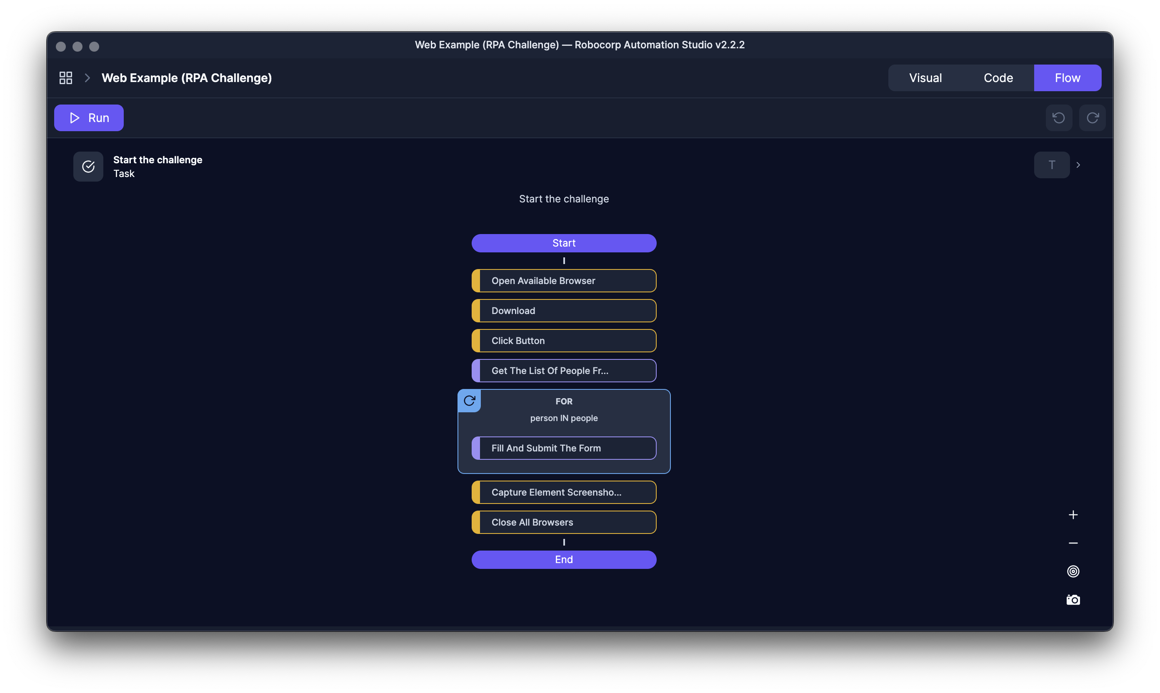Switch to the Code tab
The image size is (1160, 693).
tap(998, 78)
